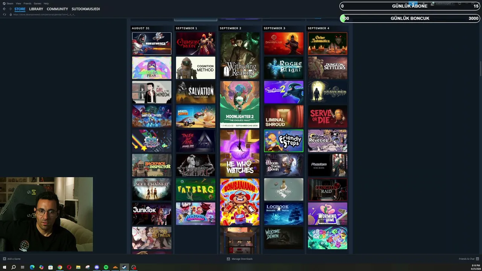Open the Rogue Blight game thumbnail
Screen dimensions: 482x271
pos(284,68)
